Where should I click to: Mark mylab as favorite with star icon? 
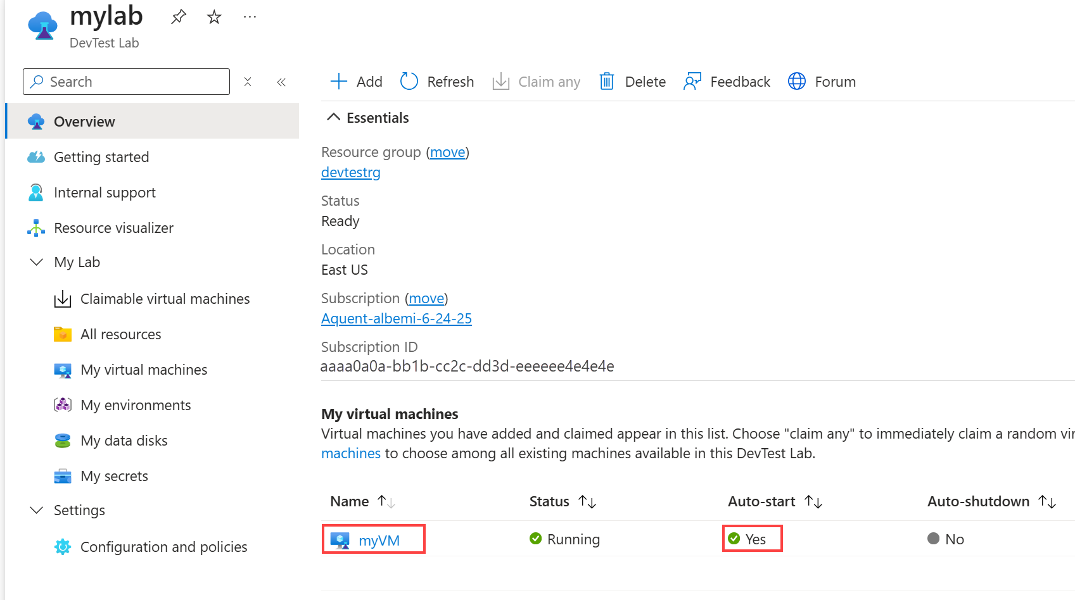(214, 17)
